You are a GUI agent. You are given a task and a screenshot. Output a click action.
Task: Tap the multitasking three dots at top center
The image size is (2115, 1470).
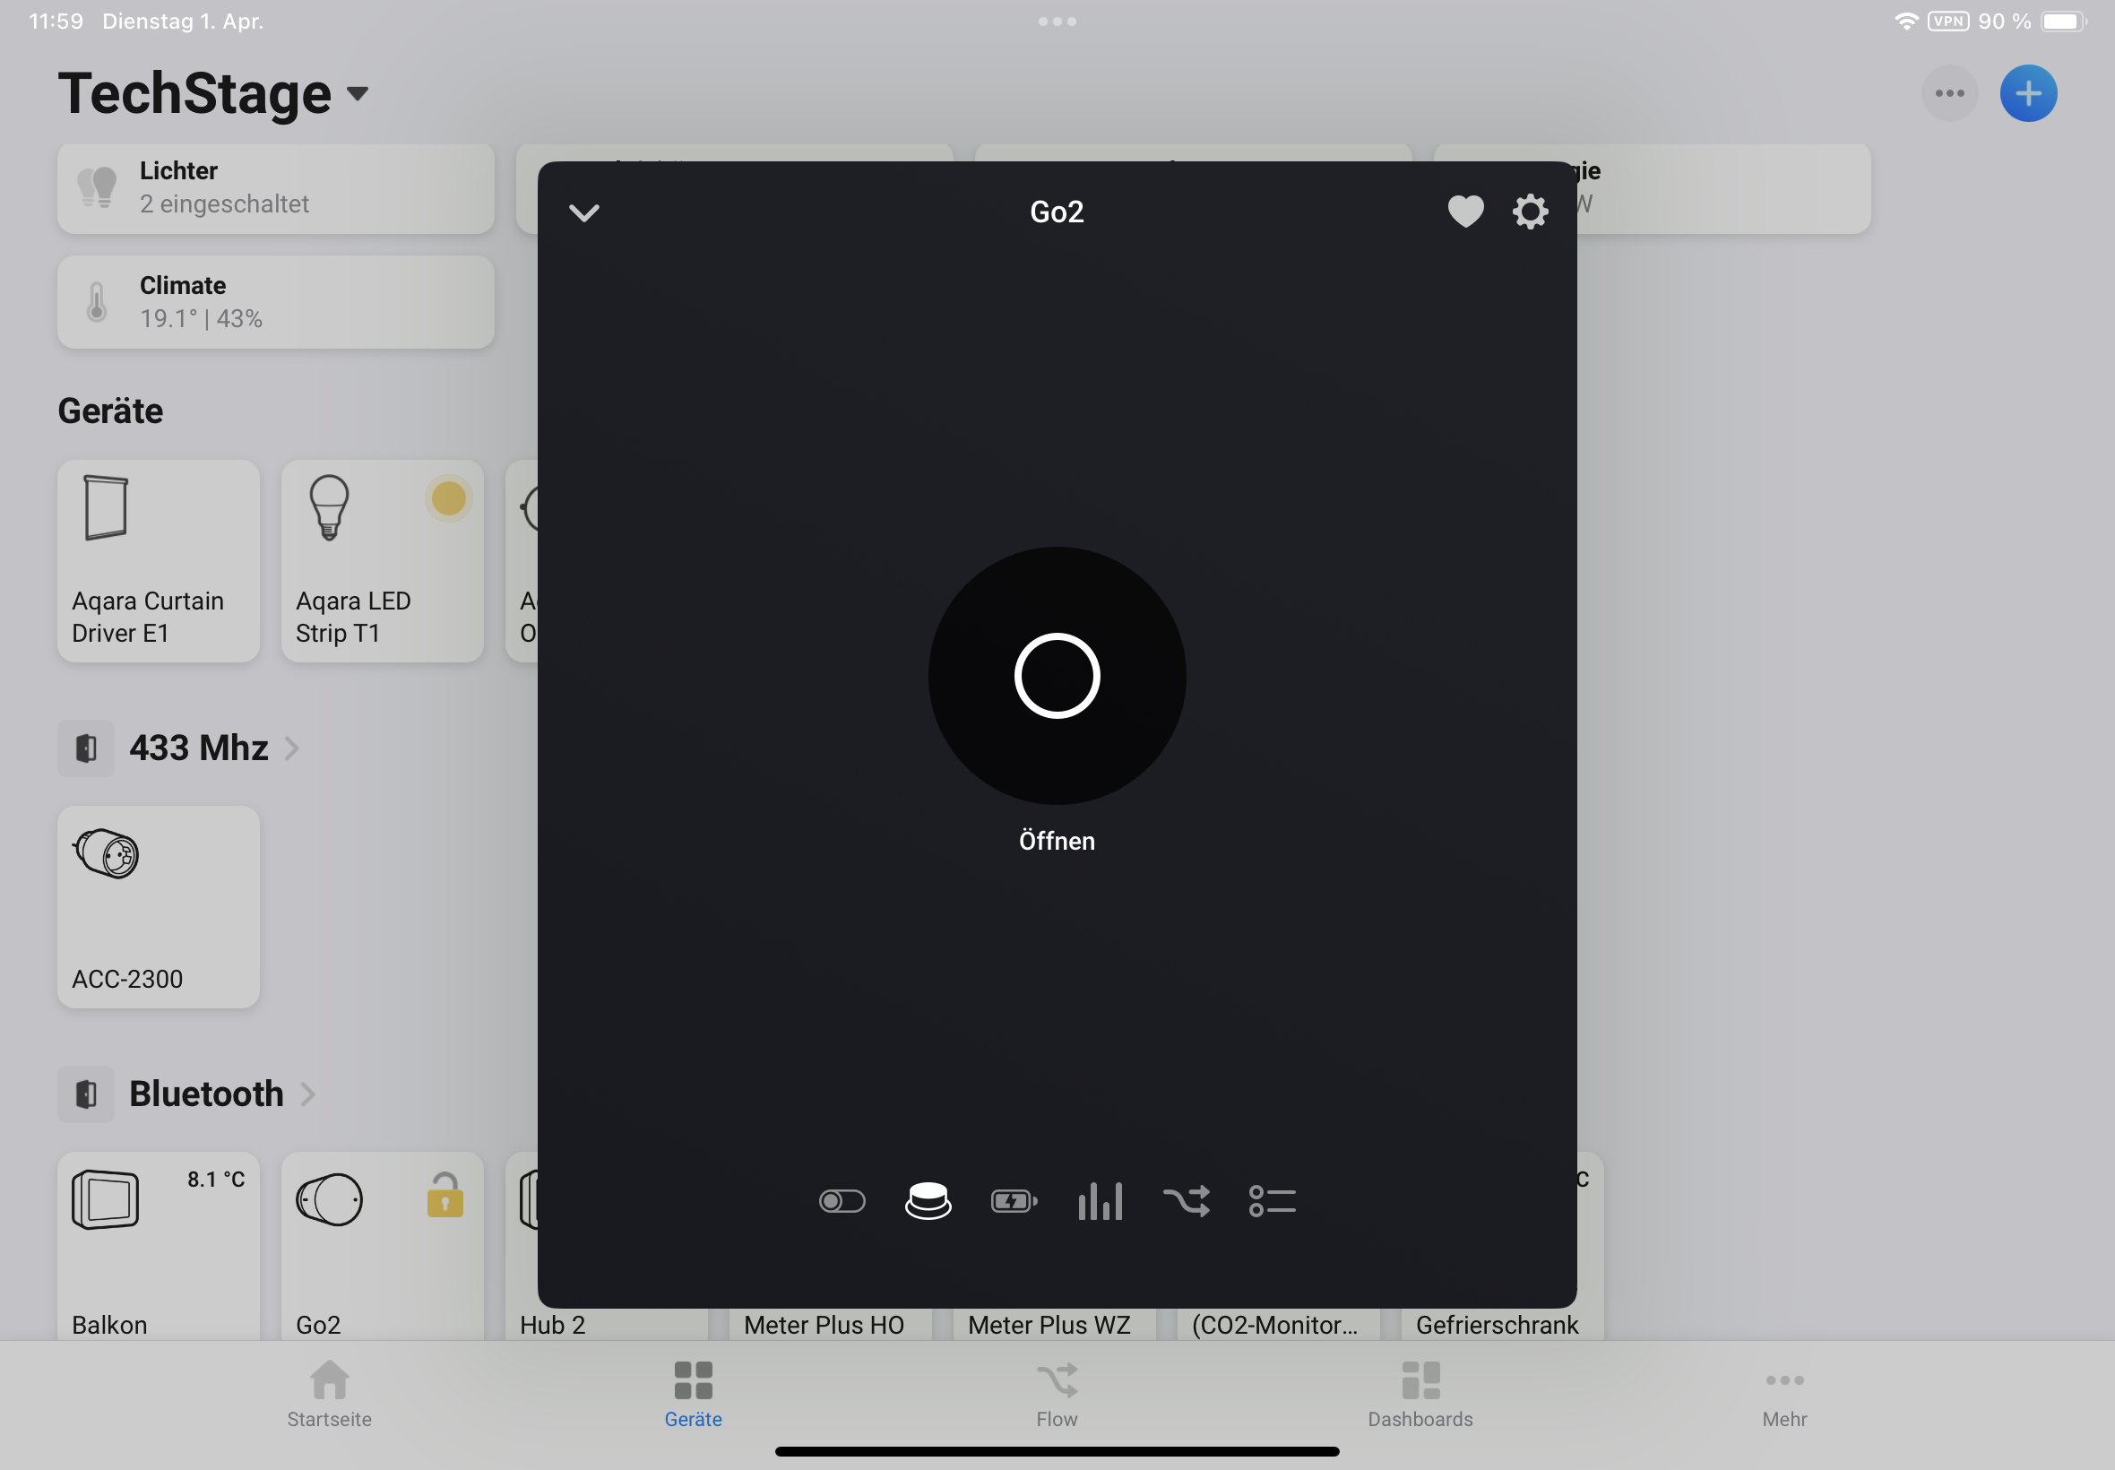(x=1056, y=22)
